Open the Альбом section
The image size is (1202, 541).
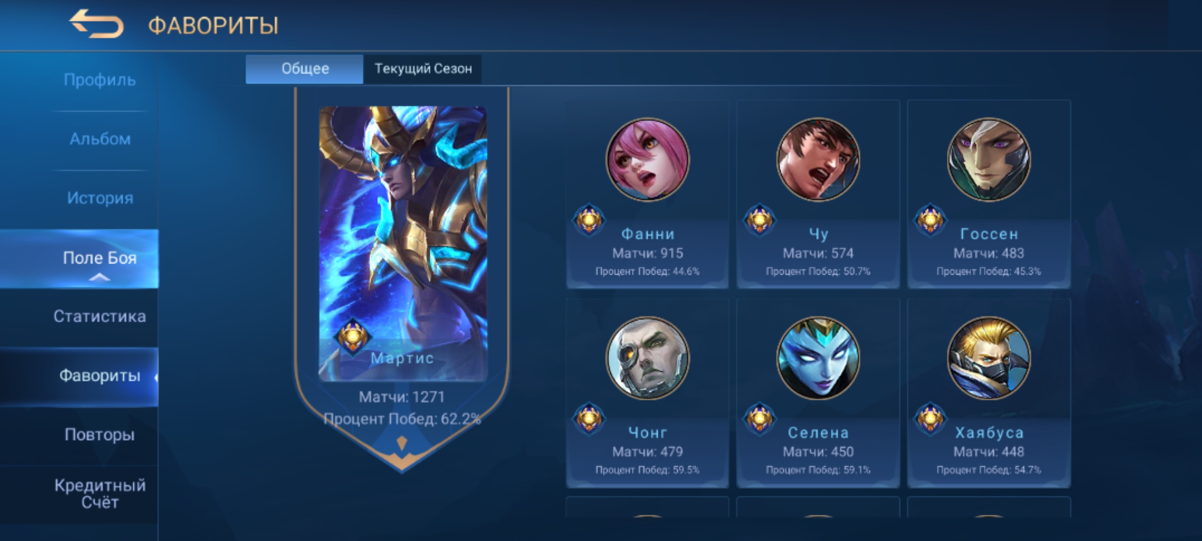pos(100,139)
